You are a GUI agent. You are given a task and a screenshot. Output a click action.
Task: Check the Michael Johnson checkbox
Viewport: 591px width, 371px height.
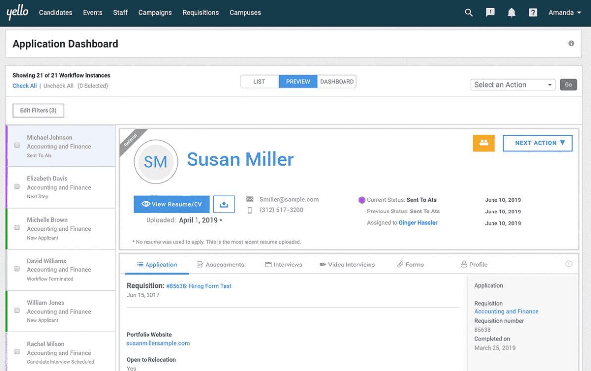point(17,145)
